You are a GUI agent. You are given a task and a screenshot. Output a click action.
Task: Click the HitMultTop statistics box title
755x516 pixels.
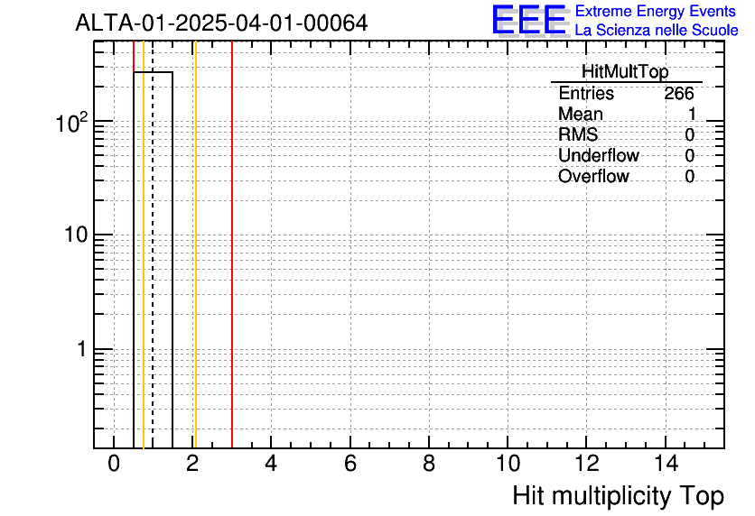point(625,73)
